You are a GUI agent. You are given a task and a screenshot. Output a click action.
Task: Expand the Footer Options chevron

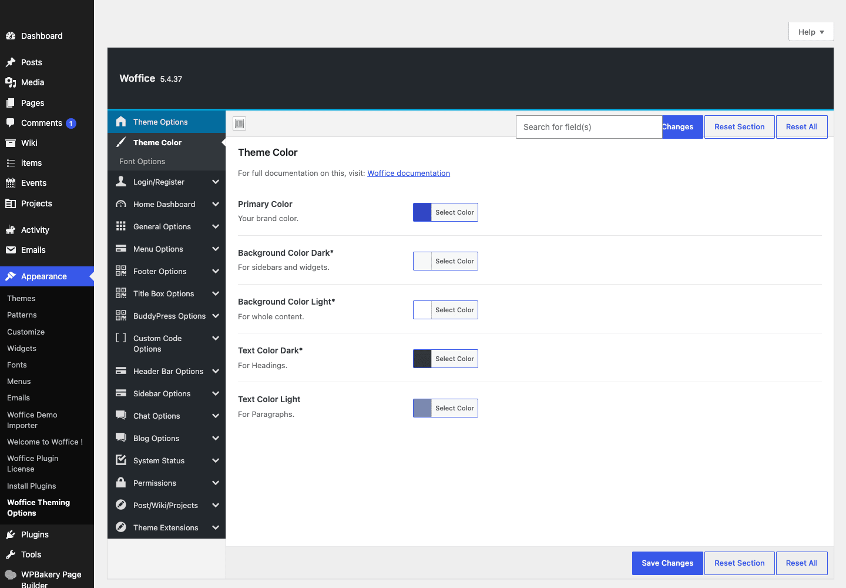216,271
